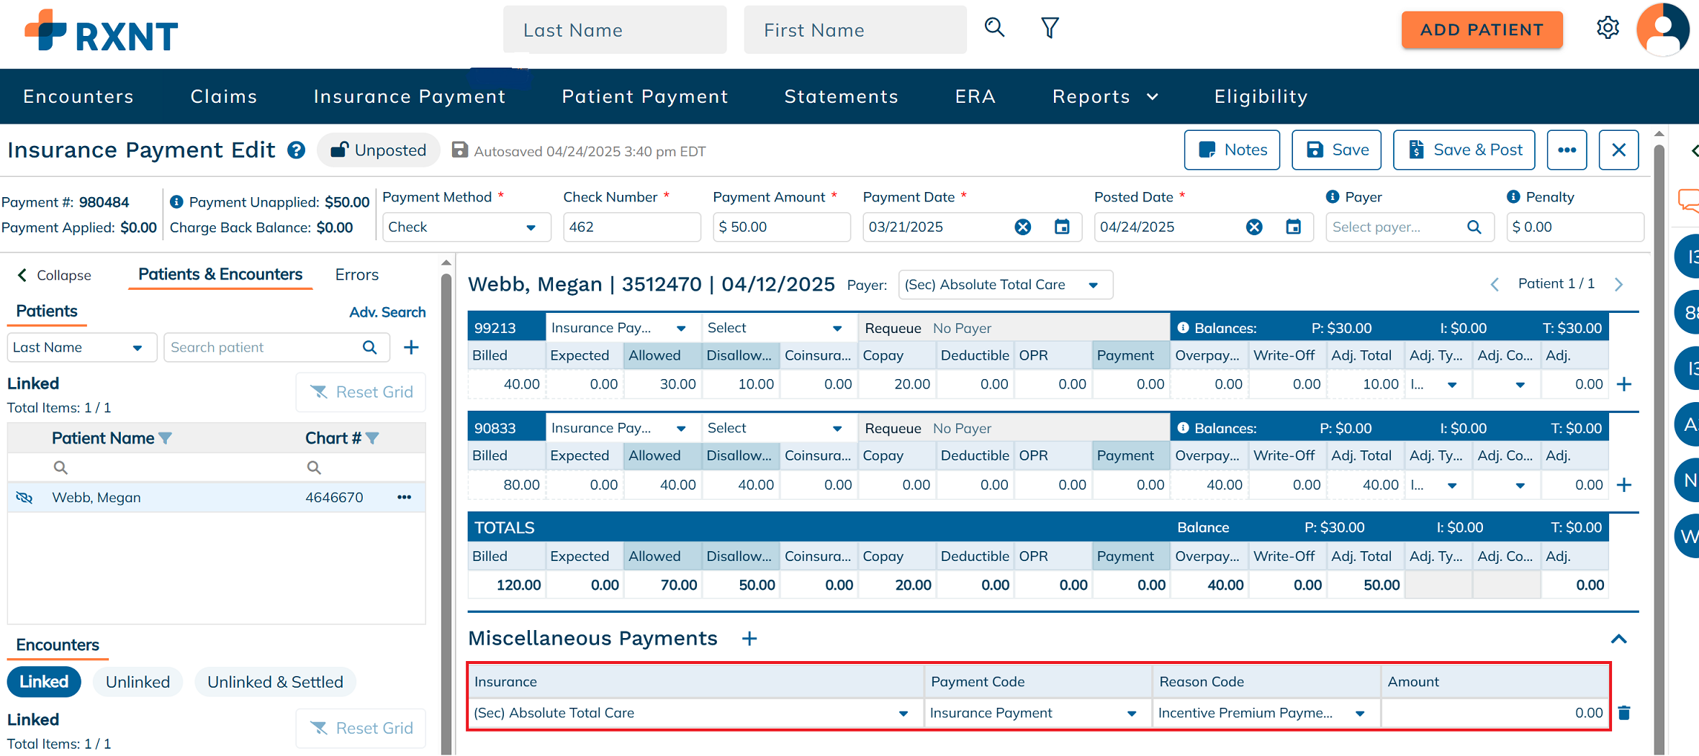Viewport: 1699px width, 756px height.
Task: Click the Patient Name column filter icon
Action: point(165,438)
